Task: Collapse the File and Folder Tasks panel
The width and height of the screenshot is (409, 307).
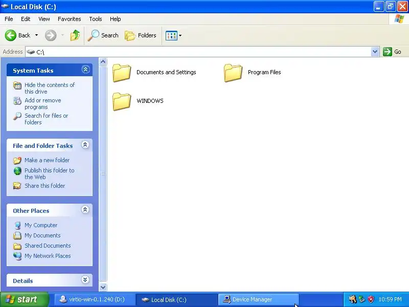Action: (x=85, y=145)
